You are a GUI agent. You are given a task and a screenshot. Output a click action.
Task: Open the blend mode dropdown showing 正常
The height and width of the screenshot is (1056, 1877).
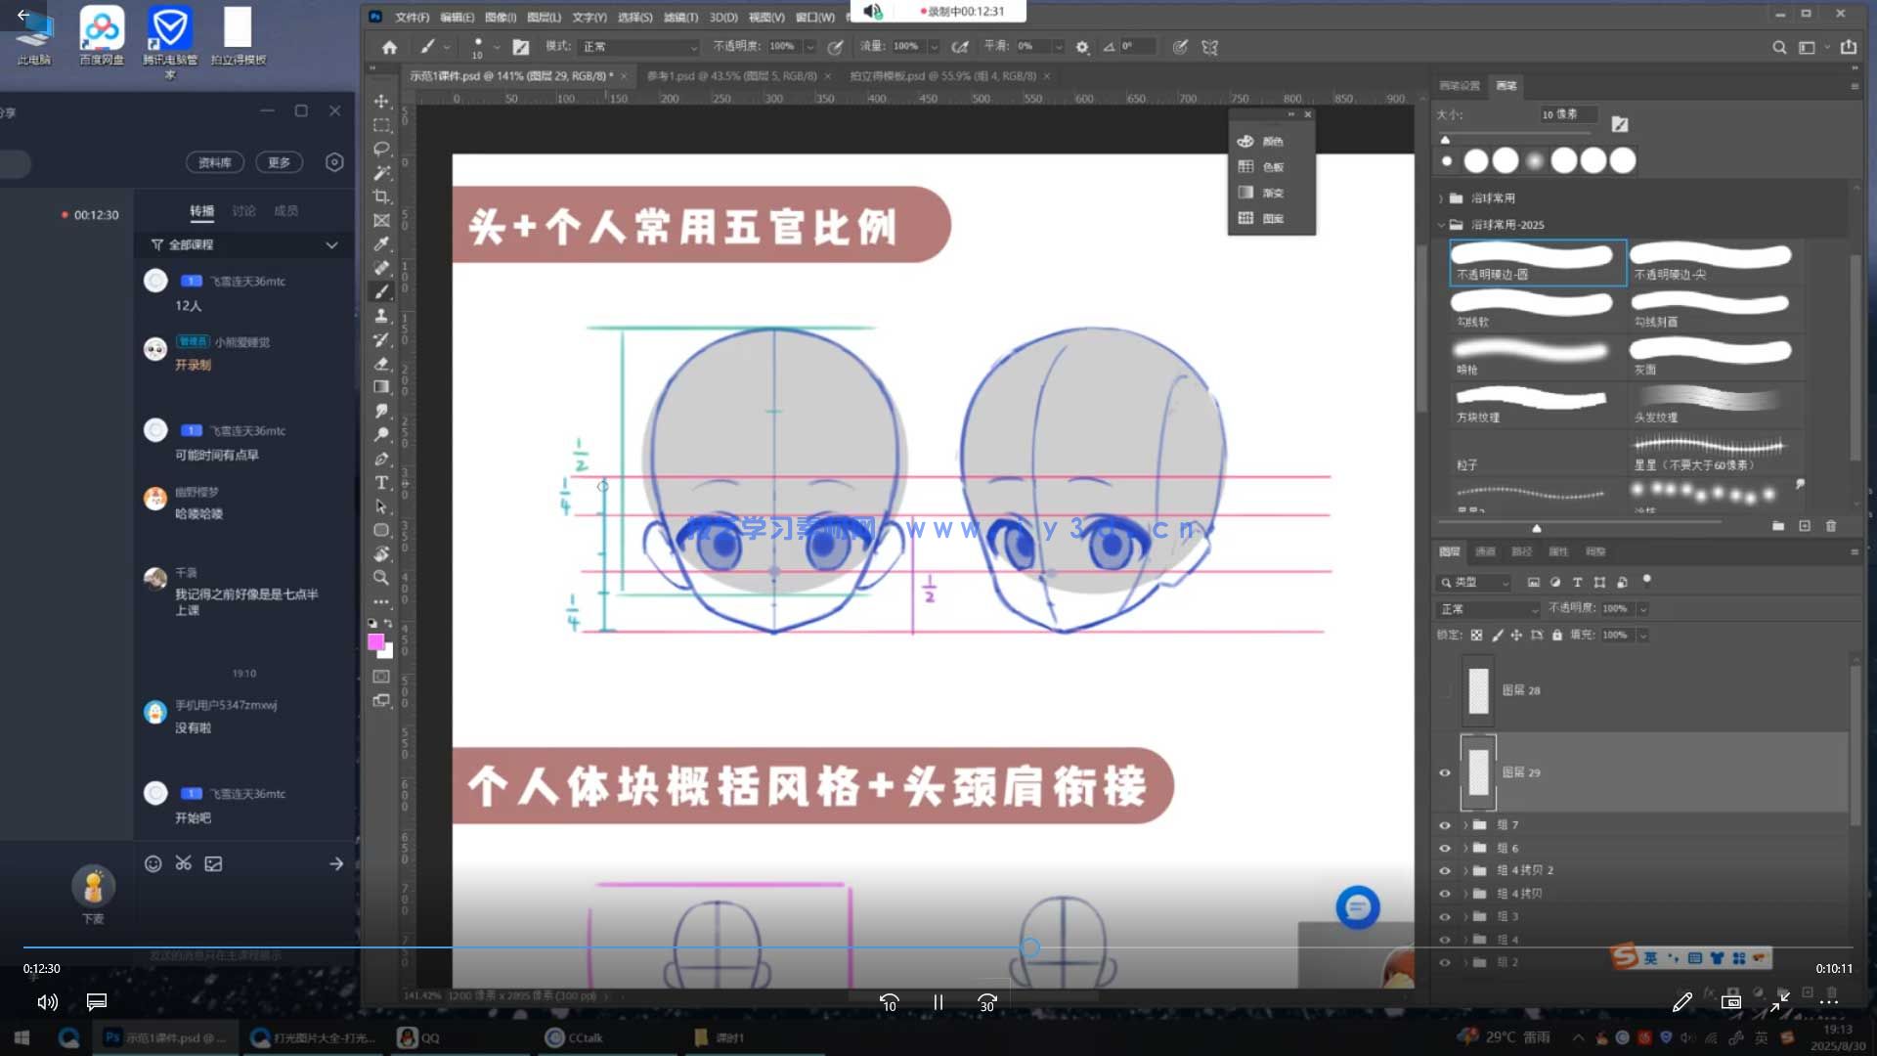tap(1486, 608)
